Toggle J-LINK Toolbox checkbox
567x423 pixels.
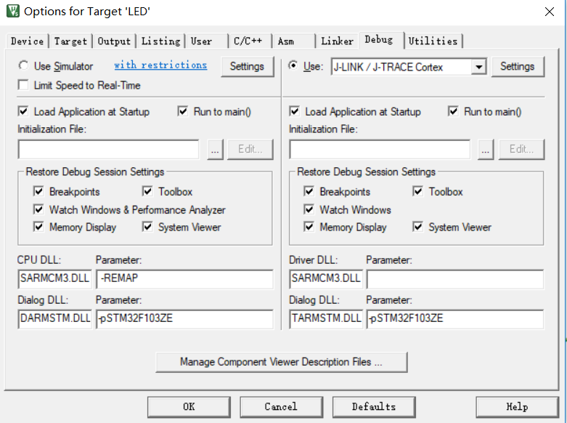pyautogui.click(x=417, y=191)
